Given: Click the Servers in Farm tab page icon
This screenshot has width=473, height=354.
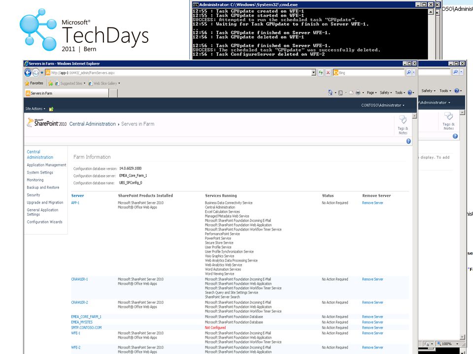Looking at the screenshot, I should [28, 93].
